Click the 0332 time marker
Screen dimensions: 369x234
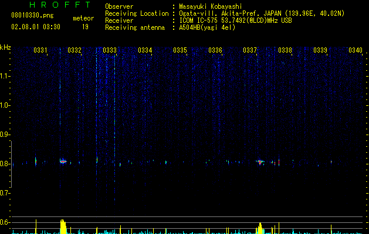75,50
